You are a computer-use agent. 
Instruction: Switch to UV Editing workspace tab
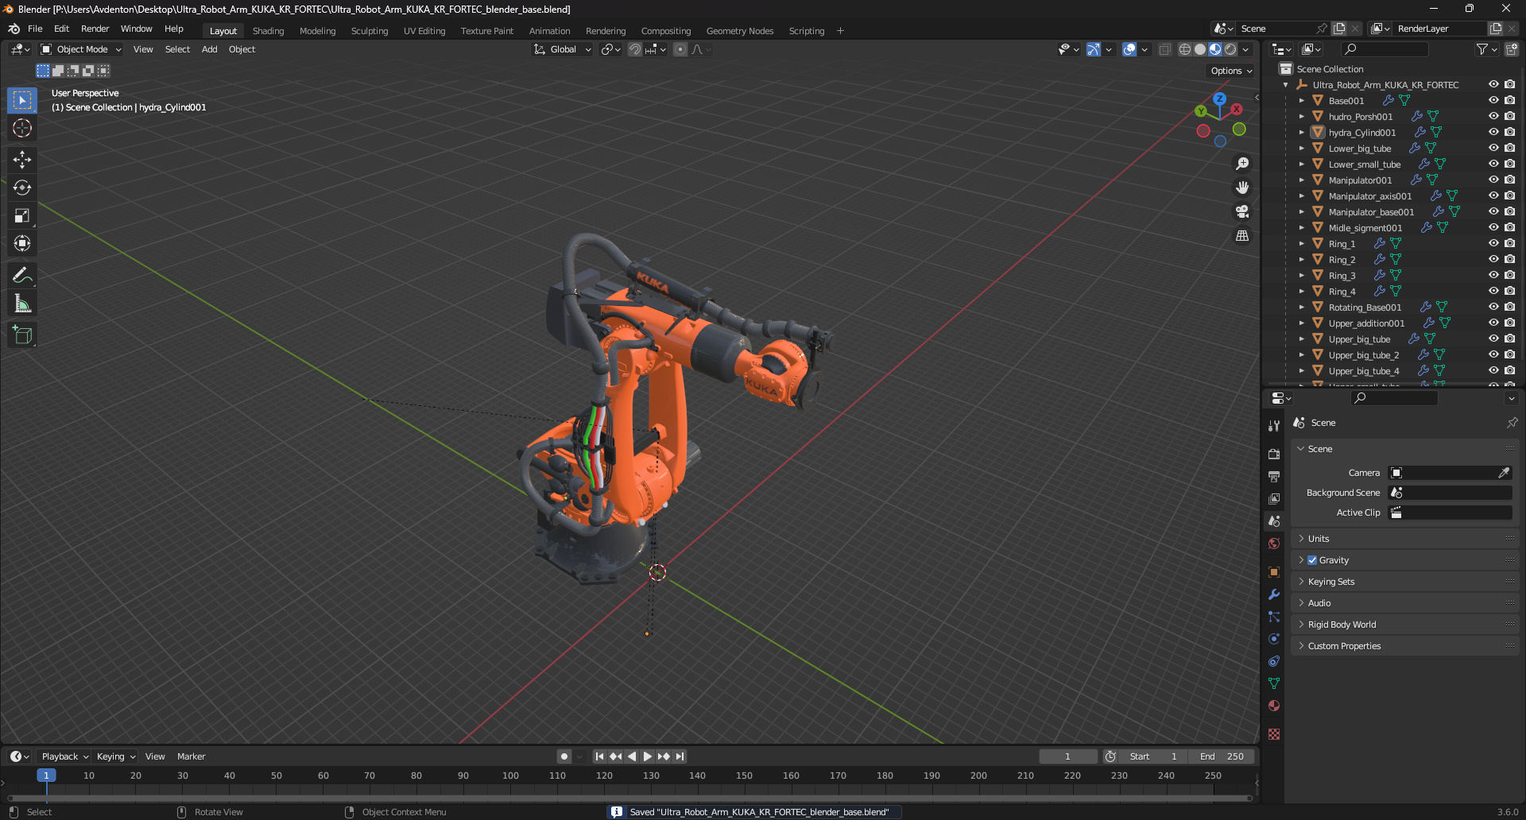424,31
